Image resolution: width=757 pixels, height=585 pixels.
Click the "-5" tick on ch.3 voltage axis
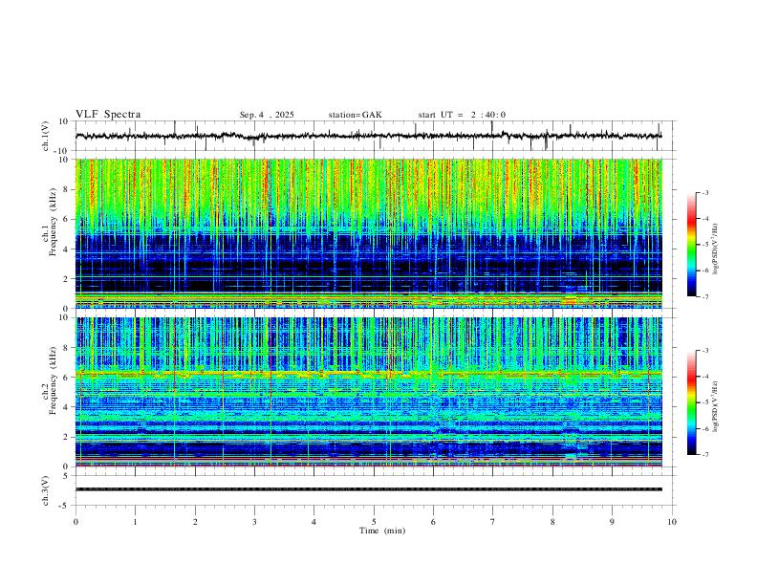[65, 506]
